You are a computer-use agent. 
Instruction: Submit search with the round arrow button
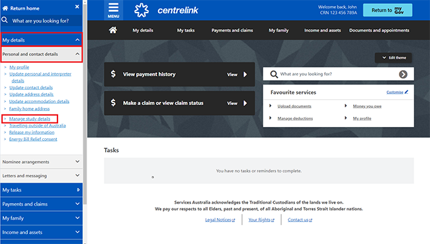pyautogui.click(x=403, y=74)
